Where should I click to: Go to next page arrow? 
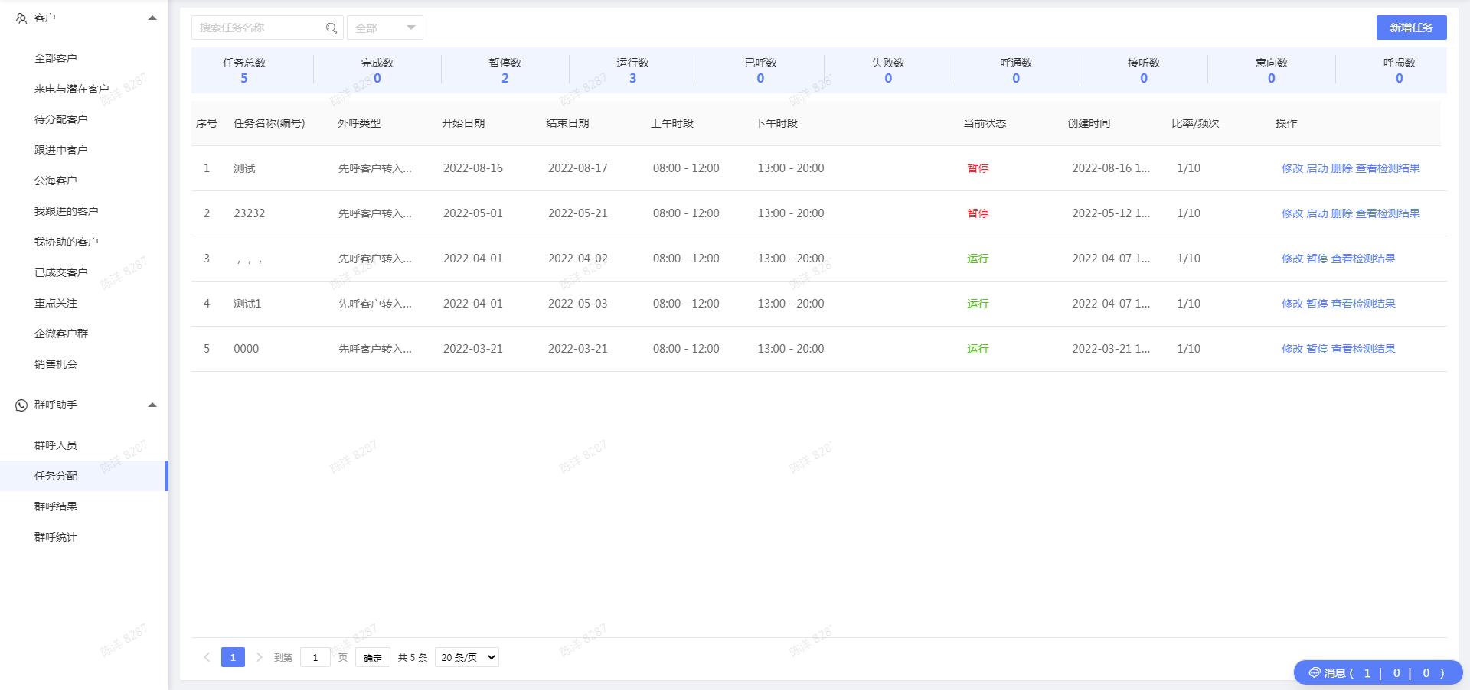point(259,657)
